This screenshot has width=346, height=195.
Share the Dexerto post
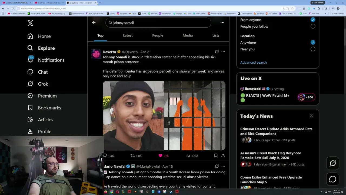point(223,156)
